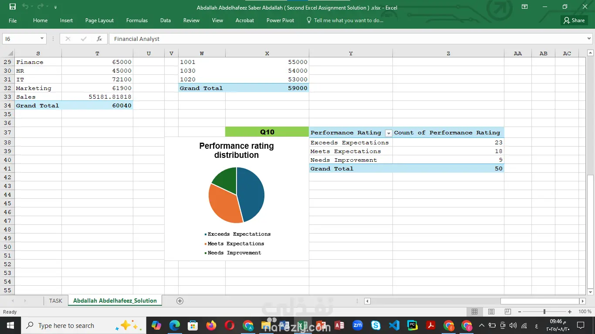Screen dimensions: 595x334
Task: Add a new sheet with the plus icon
Action: 180,301
